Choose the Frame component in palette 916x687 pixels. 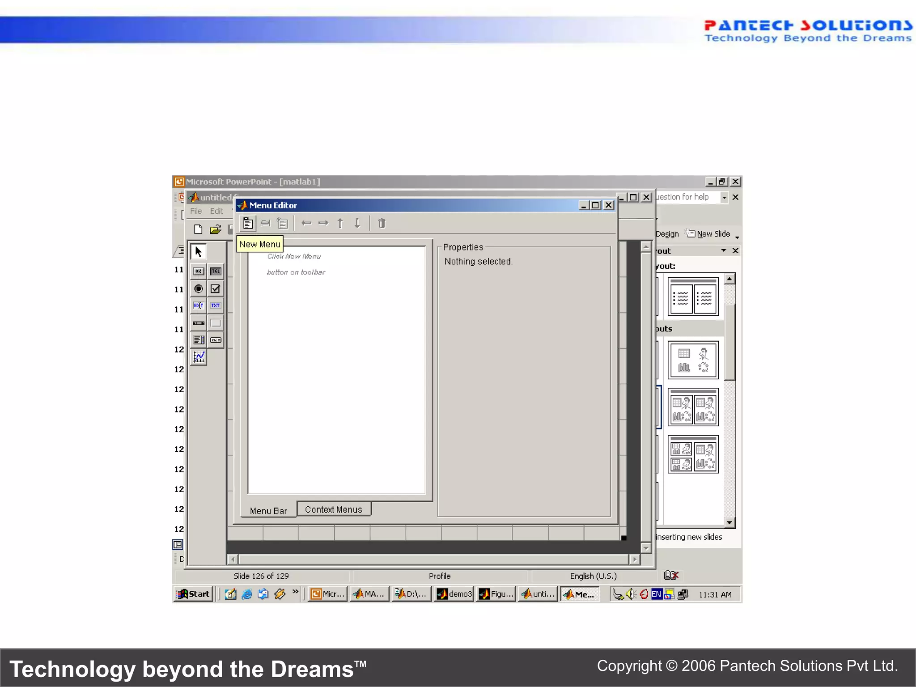pyautogui.click(x=216, y=323)
